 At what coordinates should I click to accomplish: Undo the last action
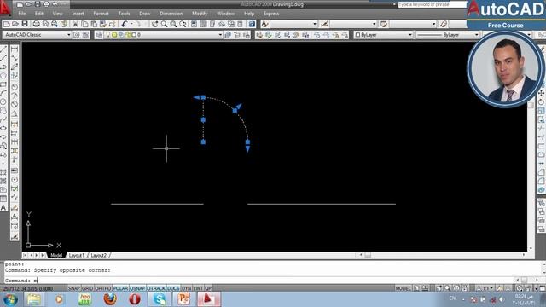(x=125, y=24)
